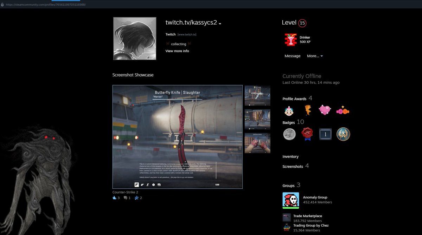Click the baby face Profile Award icon
422x235 pixels.
(x=288, y=110)
